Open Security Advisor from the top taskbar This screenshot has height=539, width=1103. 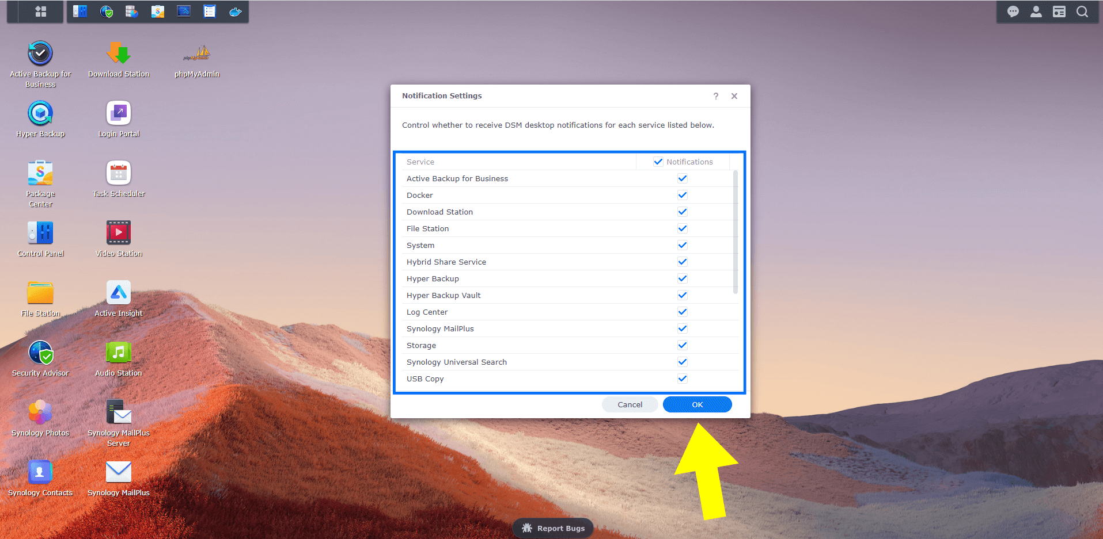[106, 12]
